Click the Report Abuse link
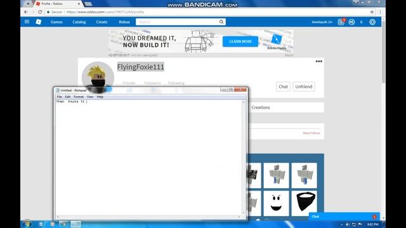This screenshot has height=228, width=406. click(311, 133)
